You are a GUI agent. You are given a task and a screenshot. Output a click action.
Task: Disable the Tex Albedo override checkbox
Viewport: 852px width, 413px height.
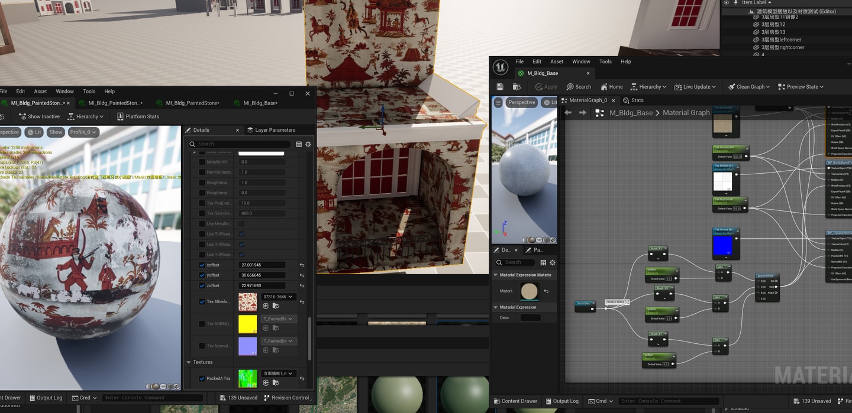[202, 302]
